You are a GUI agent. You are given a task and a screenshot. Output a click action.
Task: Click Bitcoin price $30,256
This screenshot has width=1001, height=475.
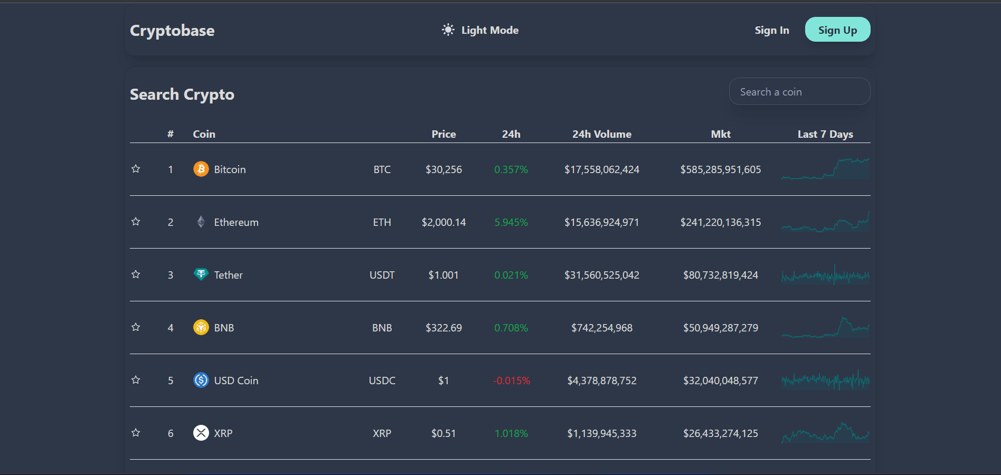[x=443, y=169]
